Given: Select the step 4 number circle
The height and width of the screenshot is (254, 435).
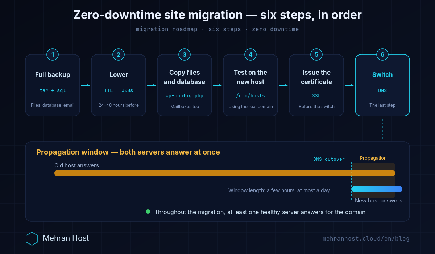Looking at the screenshot, I should [250, 54].
